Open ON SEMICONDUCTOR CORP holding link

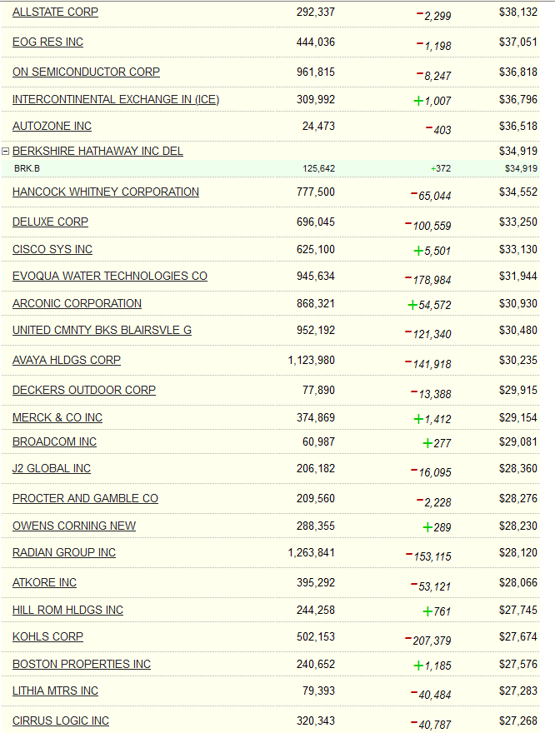86,72
